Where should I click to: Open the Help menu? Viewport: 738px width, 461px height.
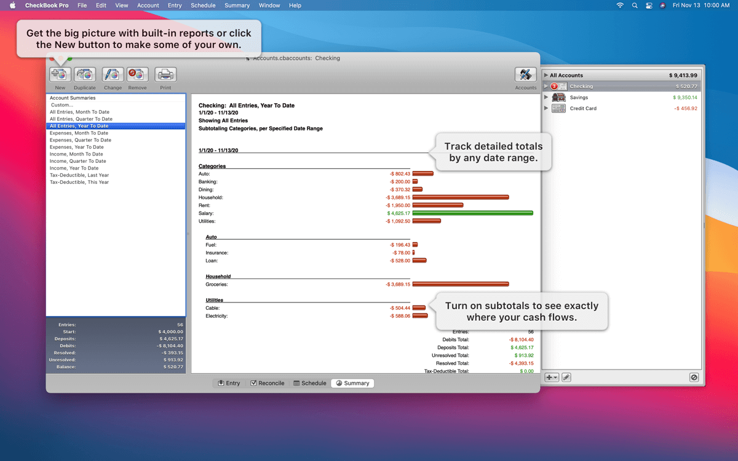click(295, 6)
